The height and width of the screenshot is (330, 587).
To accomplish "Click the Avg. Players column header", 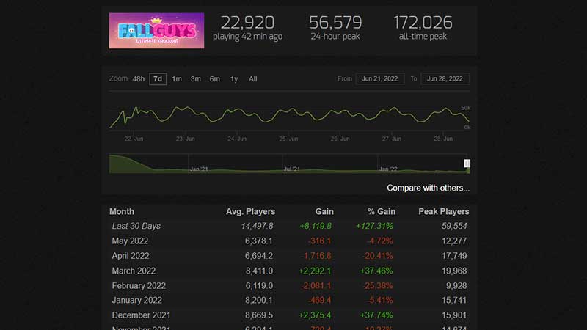I will (x=249, y=211).
